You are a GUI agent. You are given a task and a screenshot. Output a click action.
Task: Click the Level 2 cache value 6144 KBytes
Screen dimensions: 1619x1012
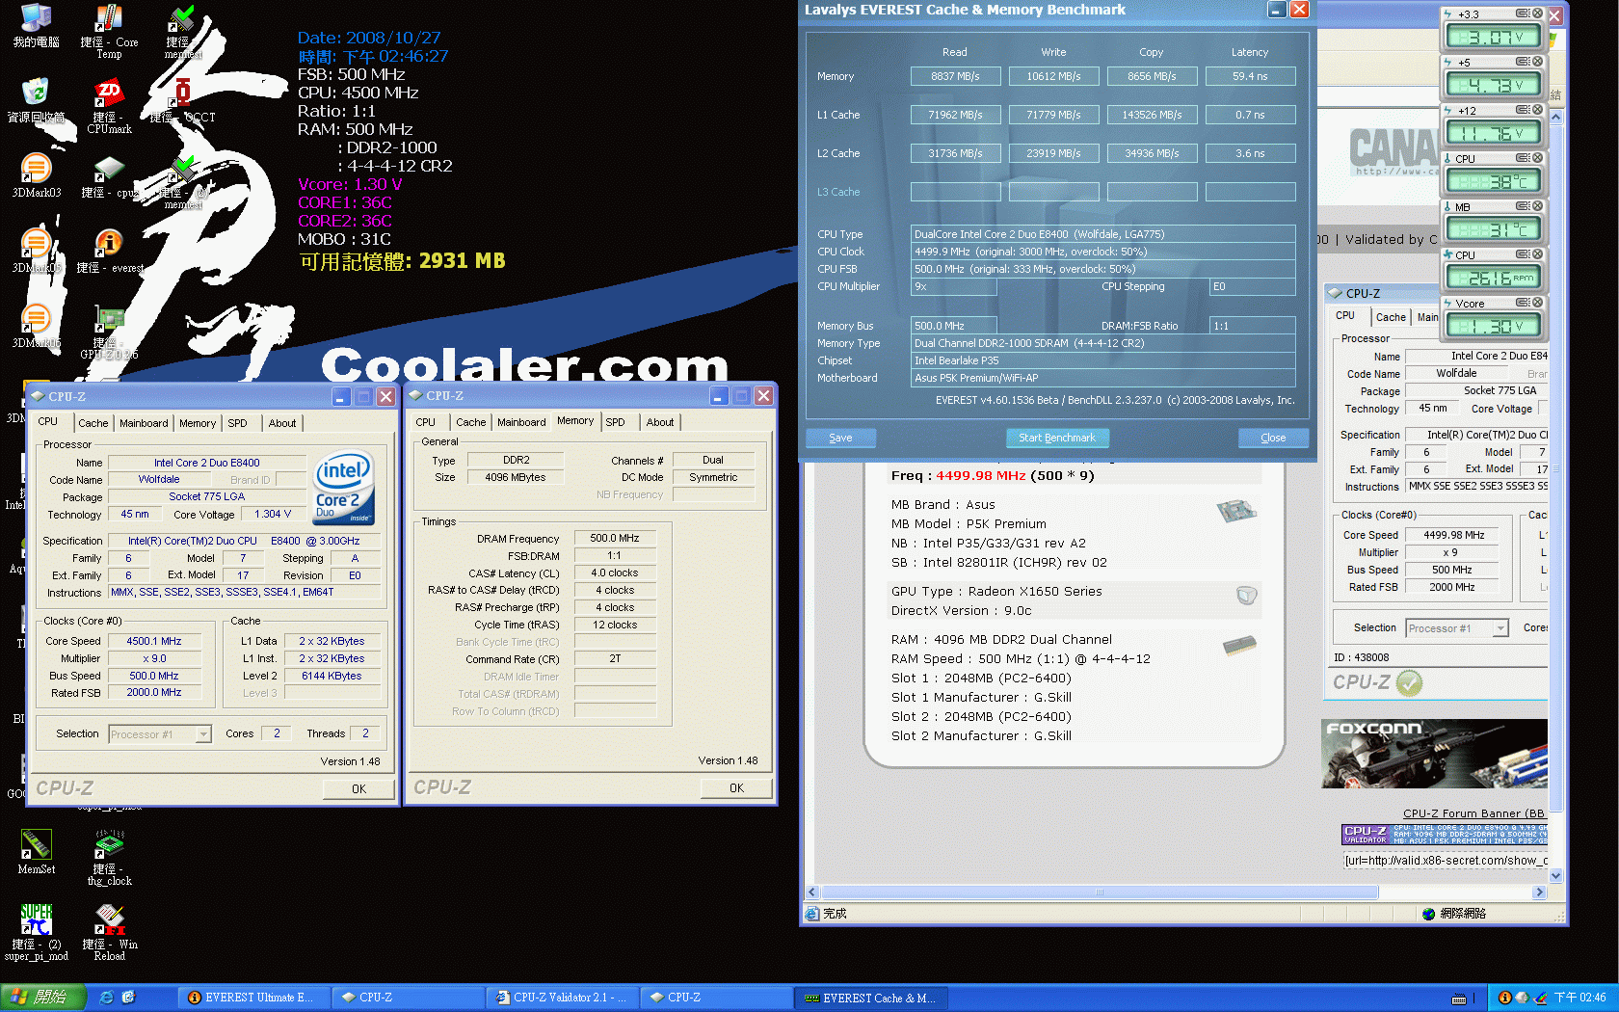point(332,676)
